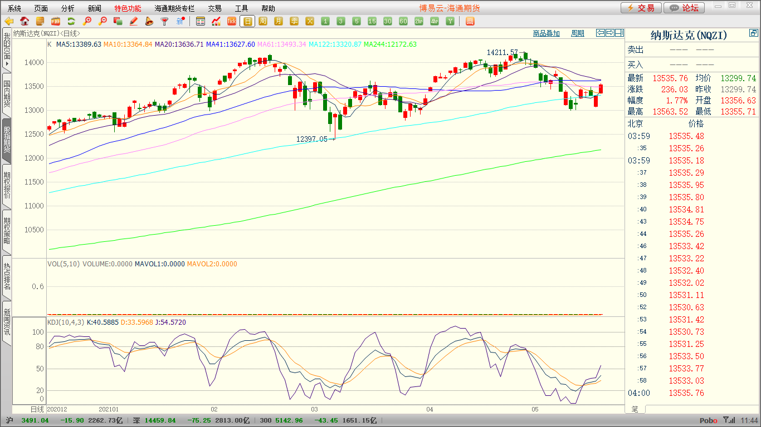This screenshot has width=761, height=427.
Task: Toggle the side panel layout icon
Action: (619, 33)
